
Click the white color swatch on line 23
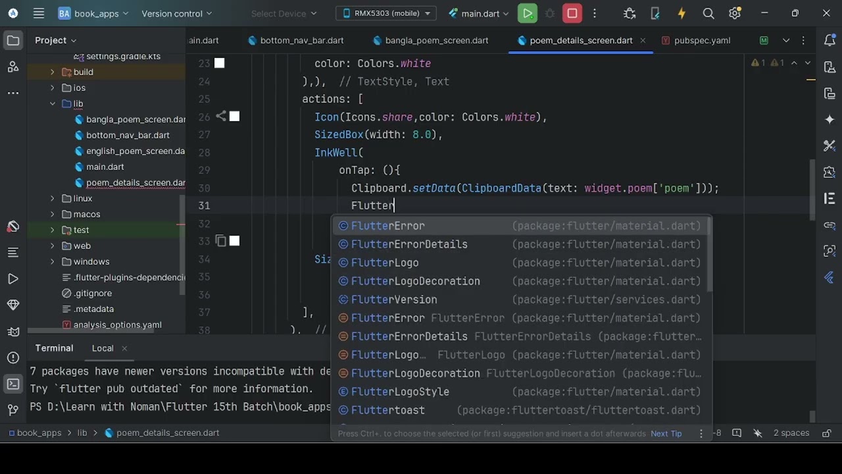click(x=219, y=63)
